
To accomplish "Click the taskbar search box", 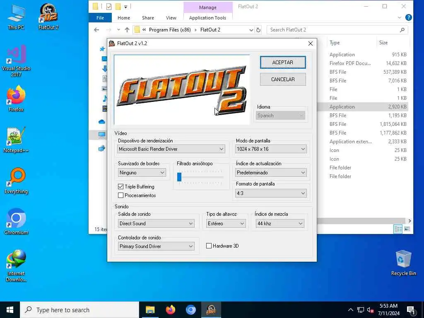I will (x=79, y=310).
